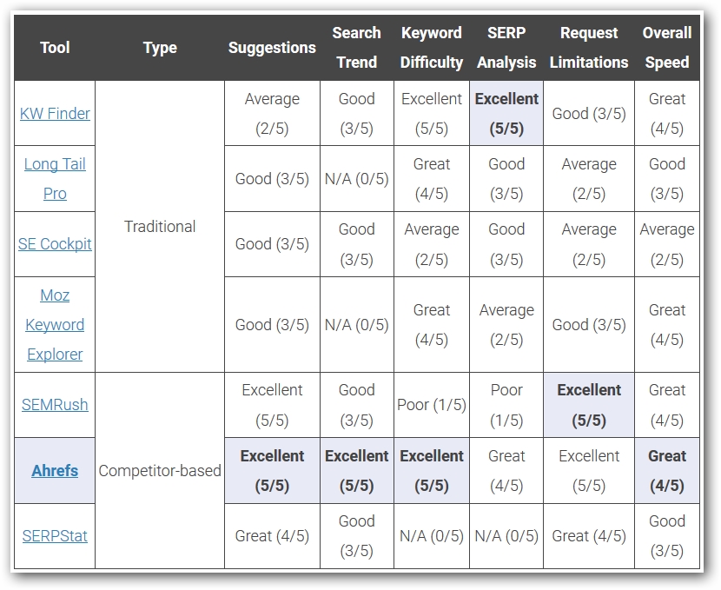This screenshot has height=590, width=721.
Task: Open the SEMRush link
Action: 55,405
